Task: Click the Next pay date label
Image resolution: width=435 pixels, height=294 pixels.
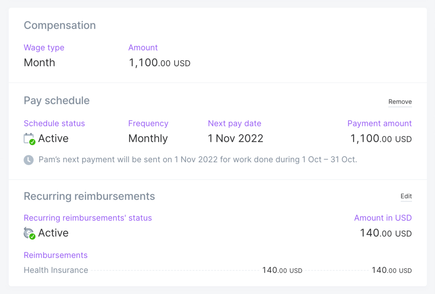Action: [235, 123]
